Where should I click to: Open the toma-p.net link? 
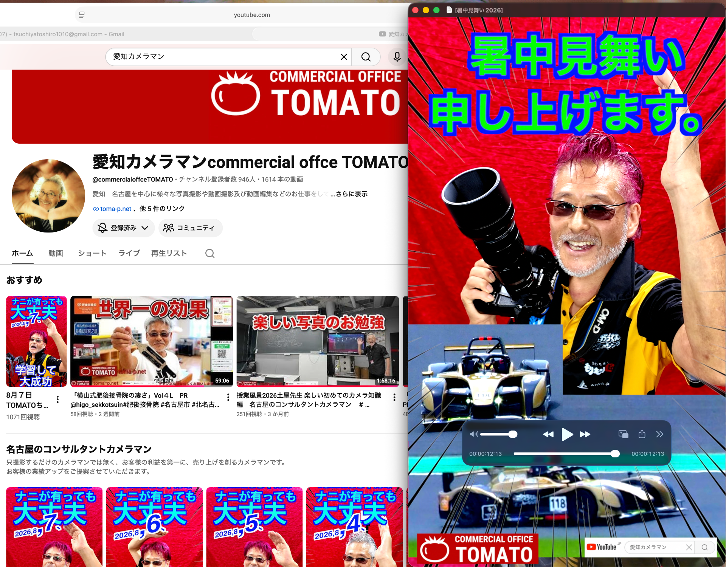115,209
